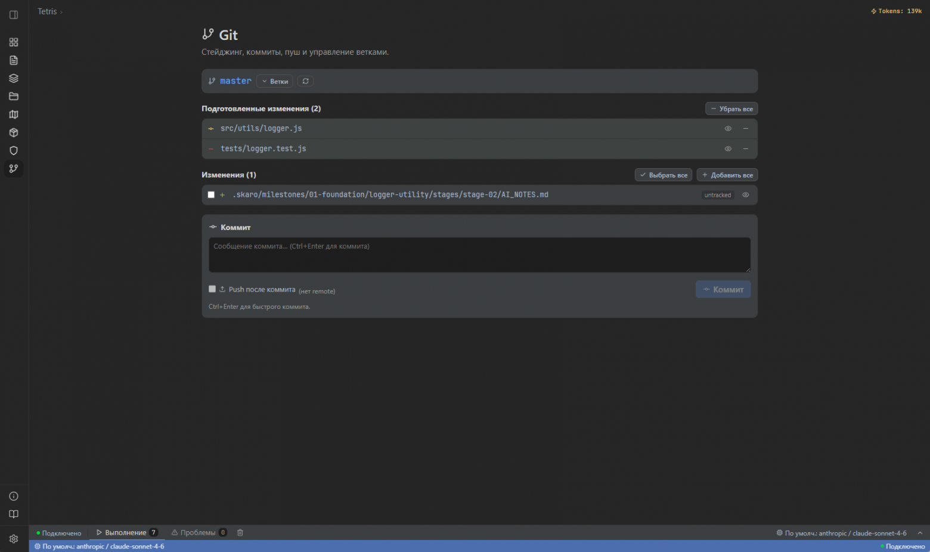The width and height of the screenshot is (930, 552).
Task: Open the dashboard grid icon in sidebar
Action: [x=14, y=42]
